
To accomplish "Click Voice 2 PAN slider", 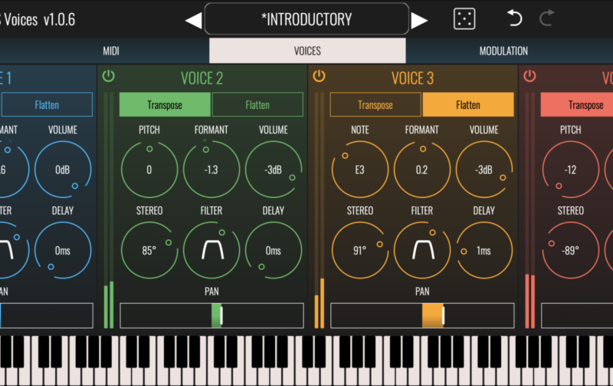I will point(211,315).
